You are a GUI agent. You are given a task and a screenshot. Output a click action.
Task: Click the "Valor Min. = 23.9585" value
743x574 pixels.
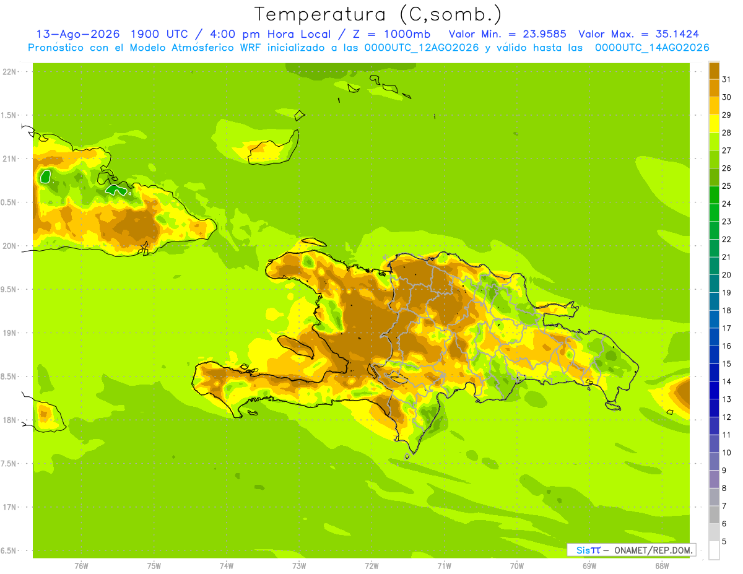[x=508, y=34]
